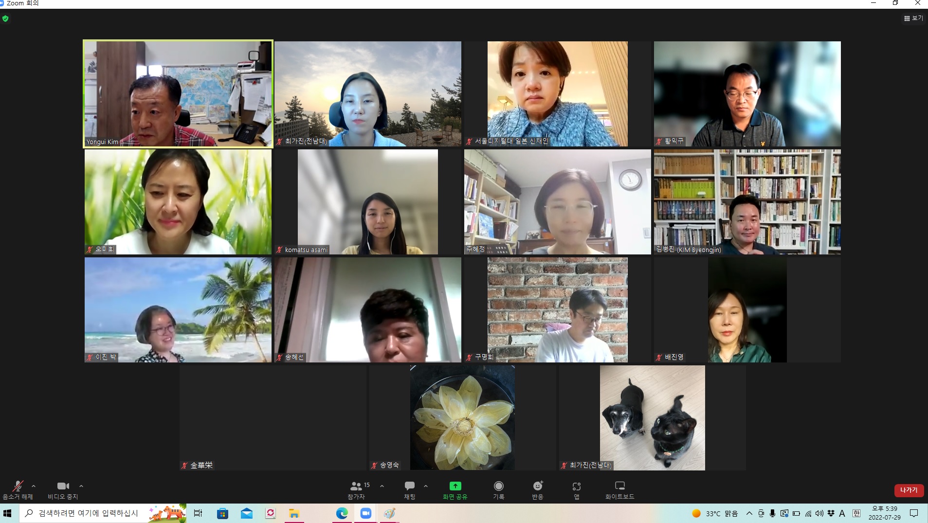Stop video using the camera button
The image size is (928, 523).
63,489
